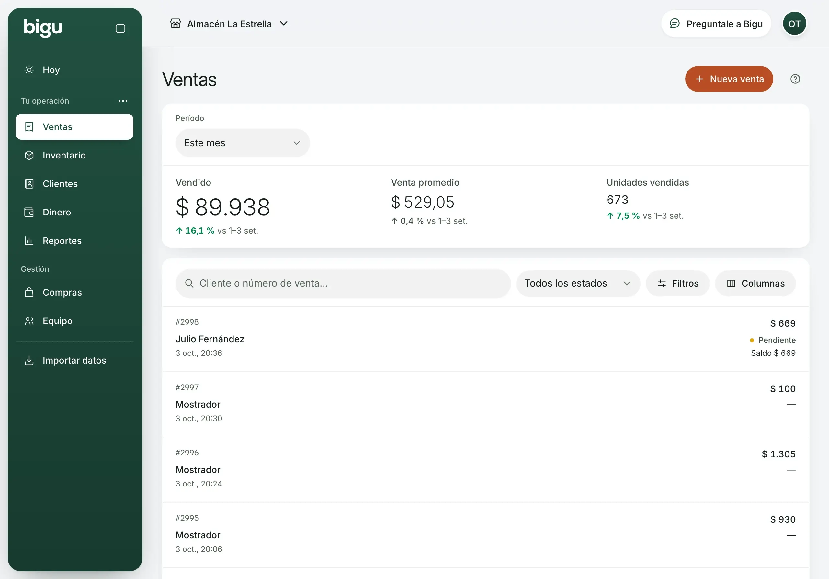Click the three dots next to Tu operación
Image resolution: width=829 pixels, height=579 pixels.
click(x=123, y=101)
